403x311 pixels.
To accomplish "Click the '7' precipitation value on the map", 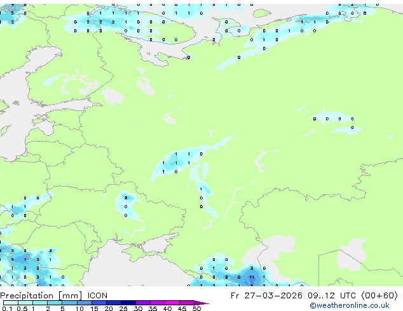I will (x=25, y=260).
